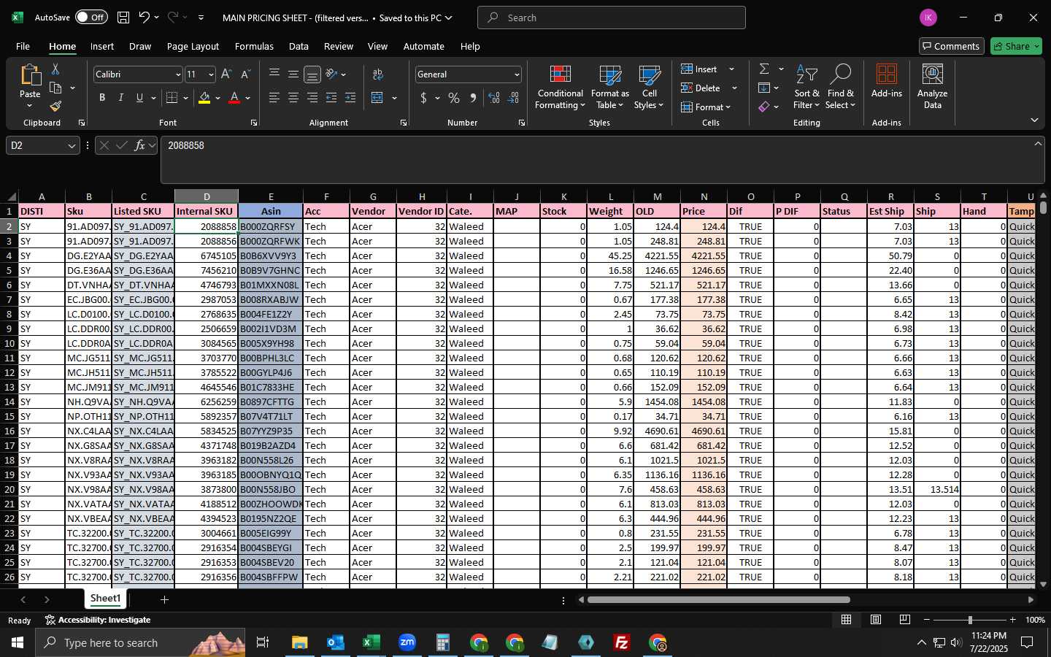Switch to Page Break Preview in status bar
The width and height of the screenshot is (1051, 657).
pyautogui.click(x=904, y=620)
